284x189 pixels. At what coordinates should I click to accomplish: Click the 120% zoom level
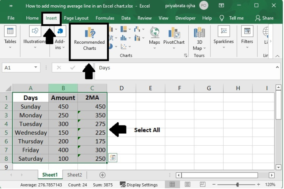point(270,185)
